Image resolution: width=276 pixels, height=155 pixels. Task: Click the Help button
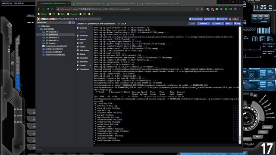point(238,24)
